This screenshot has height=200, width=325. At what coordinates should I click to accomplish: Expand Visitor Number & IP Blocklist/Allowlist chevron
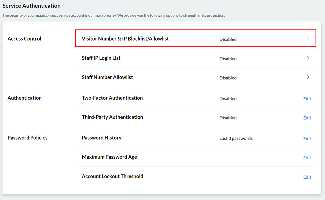[x=308, y=39]
